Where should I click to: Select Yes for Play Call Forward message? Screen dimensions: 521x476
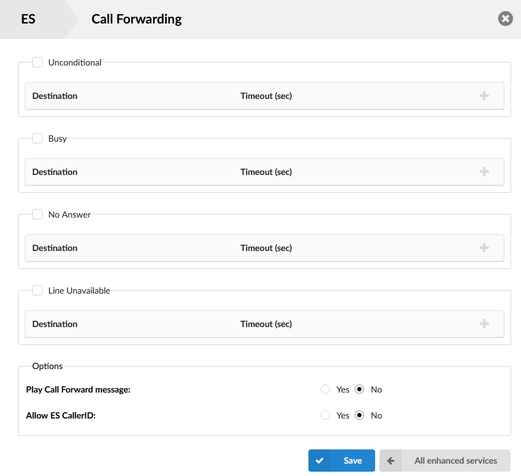[326, 389]
